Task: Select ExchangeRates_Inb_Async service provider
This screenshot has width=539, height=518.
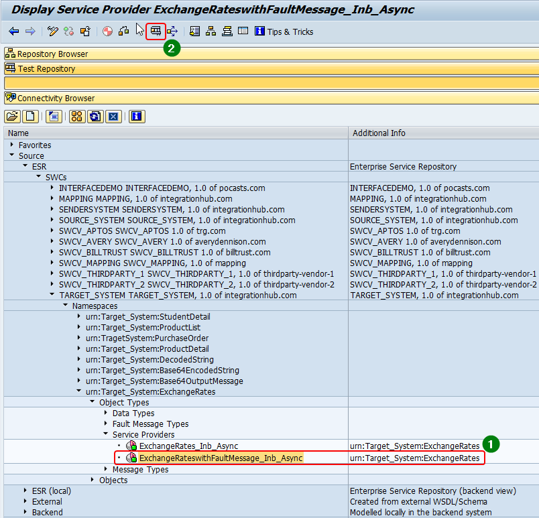Action: (x=188, y=446)
